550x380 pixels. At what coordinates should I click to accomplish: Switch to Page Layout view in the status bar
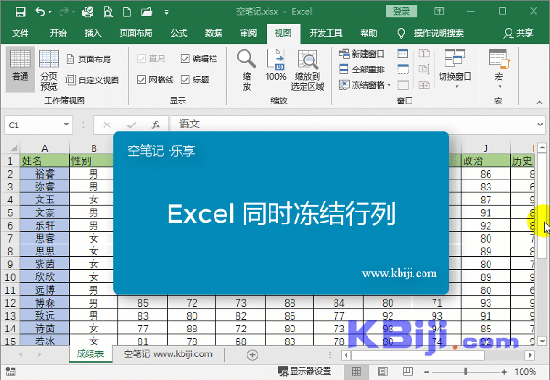click(382, 371)
